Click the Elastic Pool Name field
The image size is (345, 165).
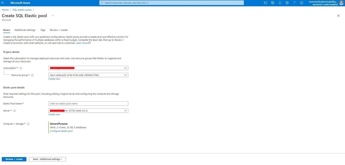(x=88, y=104)
